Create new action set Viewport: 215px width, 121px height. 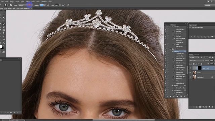[x=177, y=96]
